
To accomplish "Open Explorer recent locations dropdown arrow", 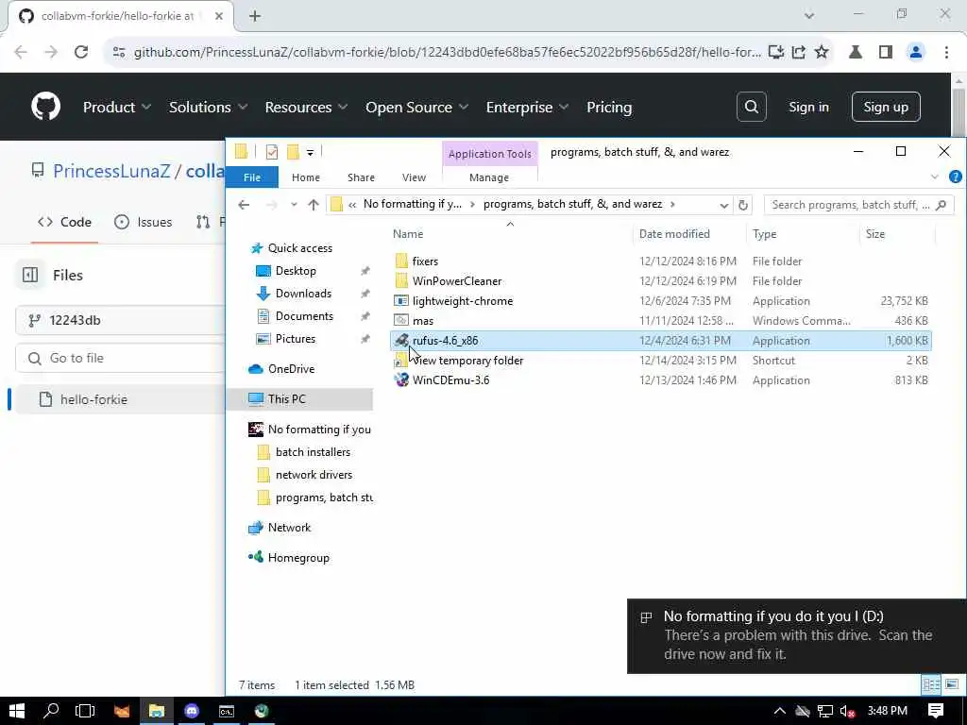I will [x=294, y=205].
